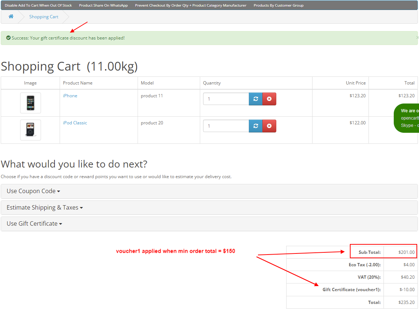The image size is (419, 312).
Task: Remove iPhone using the red remove icon
Action: coord(269,99)
